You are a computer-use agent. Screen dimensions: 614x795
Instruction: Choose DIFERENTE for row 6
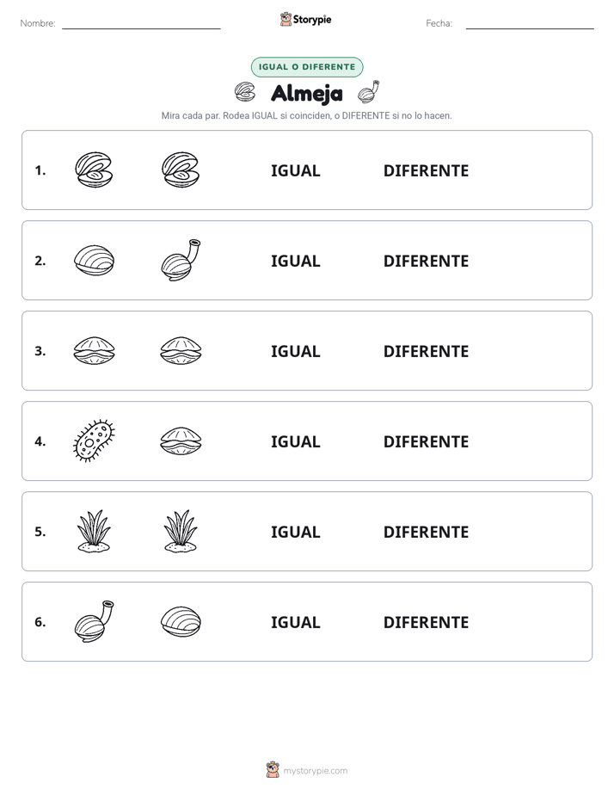pyautogui.click(x=426, y=622)
